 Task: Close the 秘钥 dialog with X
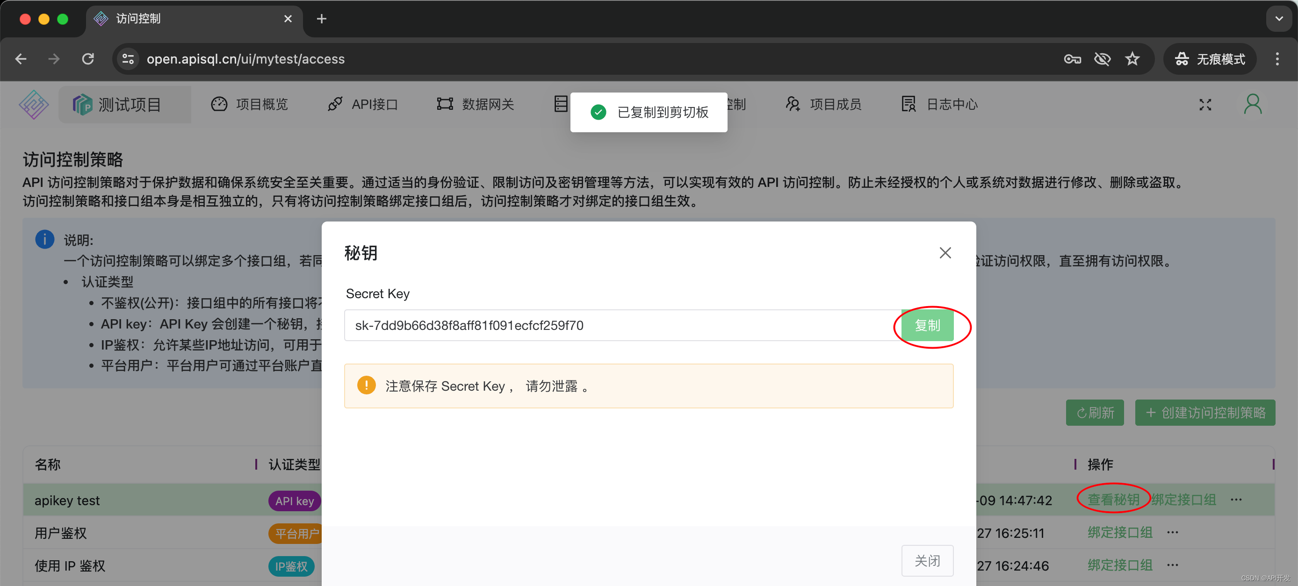945,253
